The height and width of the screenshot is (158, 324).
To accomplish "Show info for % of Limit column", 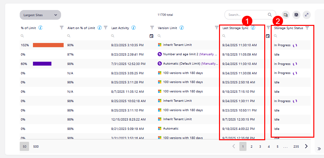I will coord(40,28).
